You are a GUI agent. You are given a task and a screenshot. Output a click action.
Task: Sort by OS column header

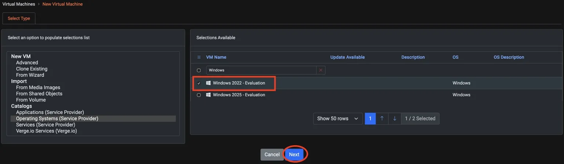[455, 57]
